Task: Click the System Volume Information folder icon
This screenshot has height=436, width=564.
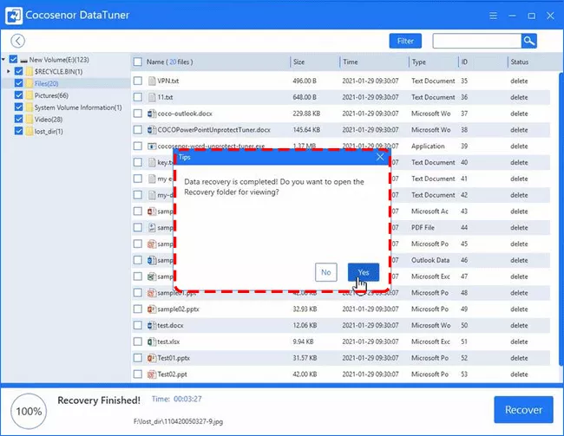Action: [x=30, y=107]
